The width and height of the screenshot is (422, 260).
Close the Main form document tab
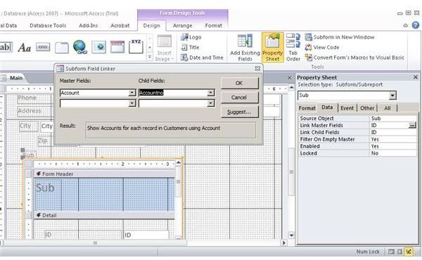289,78
